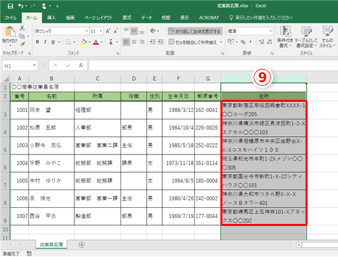The height and width of the screenshot is (257, 338).
Task: Toggle Bold formatting
Action: 37,42
